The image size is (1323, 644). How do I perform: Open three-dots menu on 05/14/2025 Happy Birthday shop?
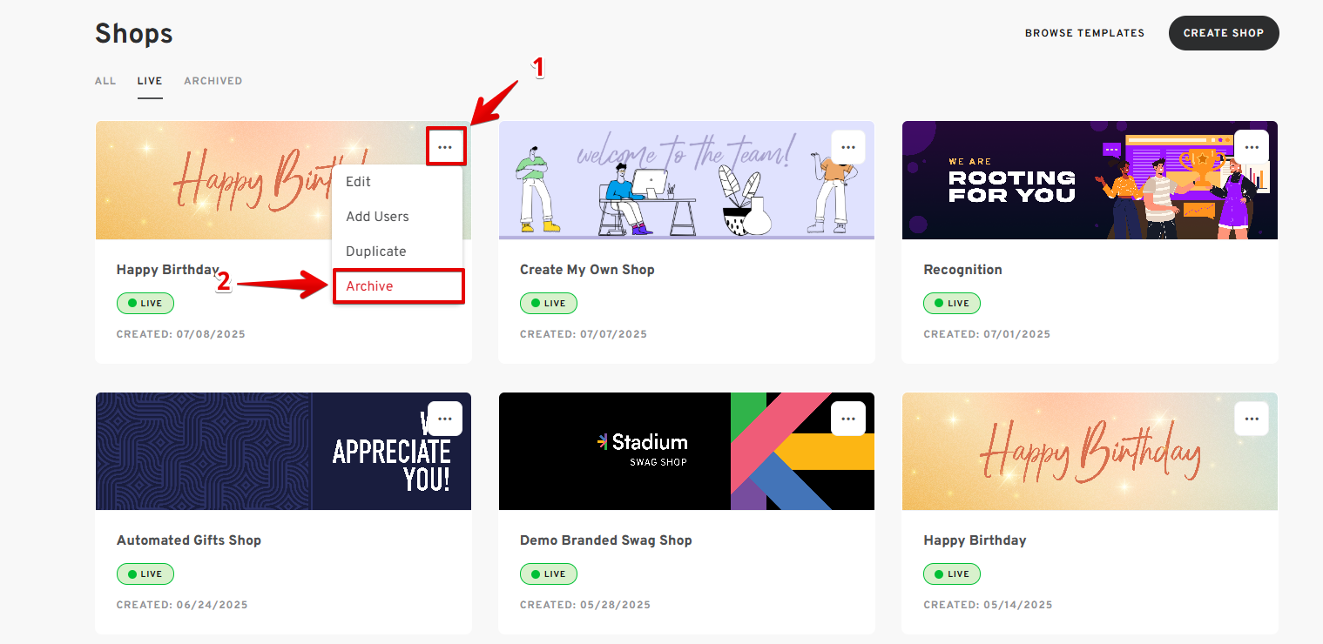coord(1252,419)
